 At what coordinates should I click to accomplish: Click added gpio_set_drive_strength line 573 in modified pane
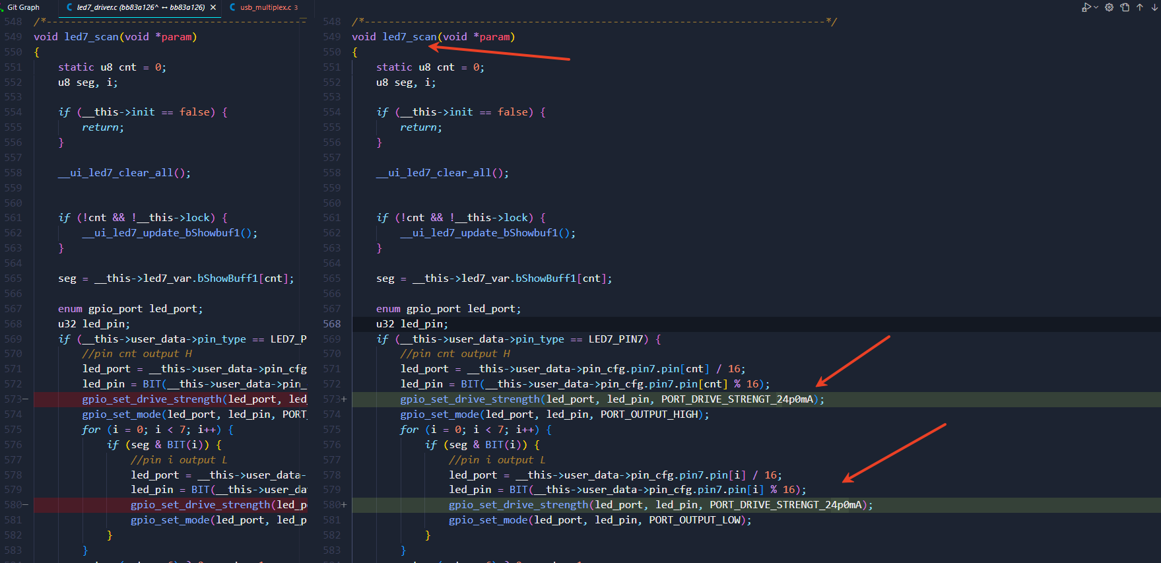613,399
